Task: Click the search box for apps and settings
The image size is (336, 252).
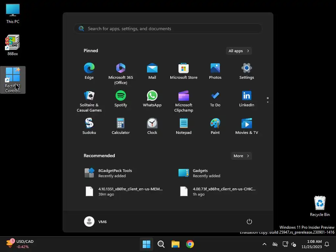Action: tap(168, 29)
